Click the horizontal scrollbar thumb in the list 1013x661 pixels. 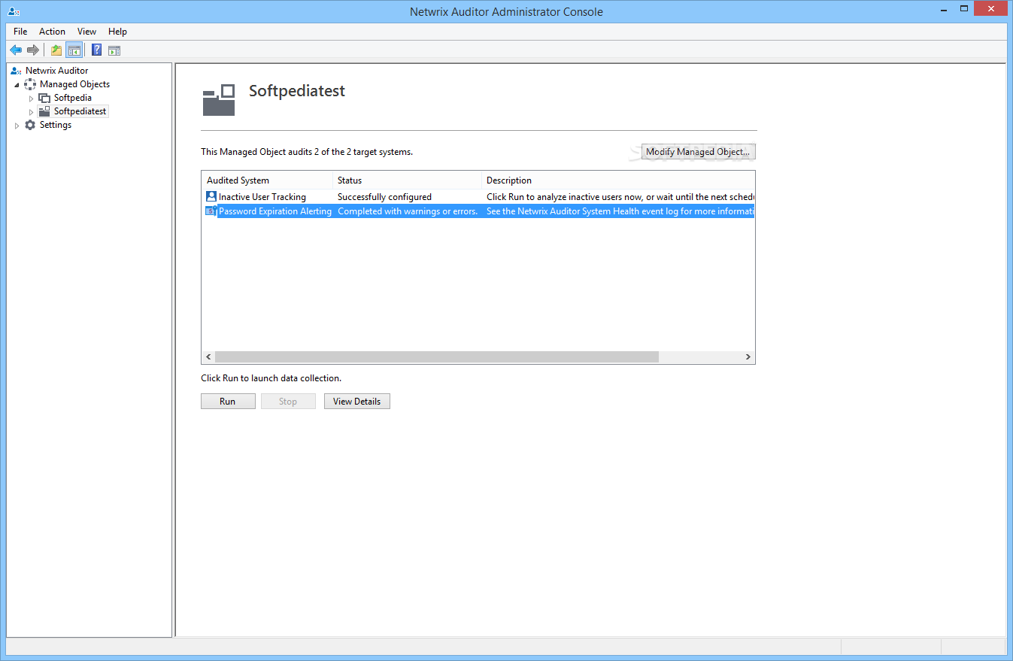[x=436, y=357]
